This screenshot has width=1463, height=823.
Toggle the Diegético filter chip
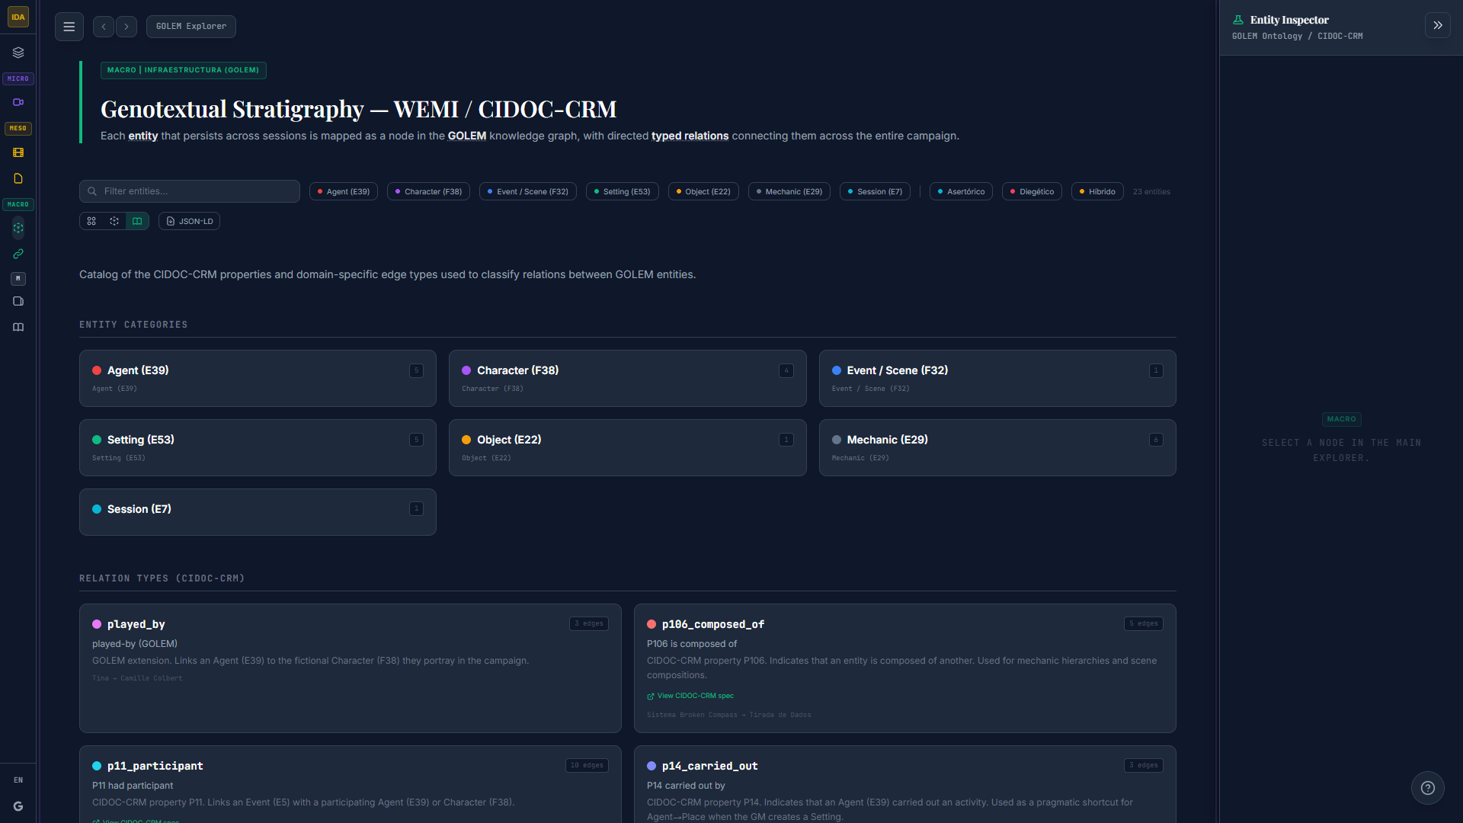click(1032, 191)
